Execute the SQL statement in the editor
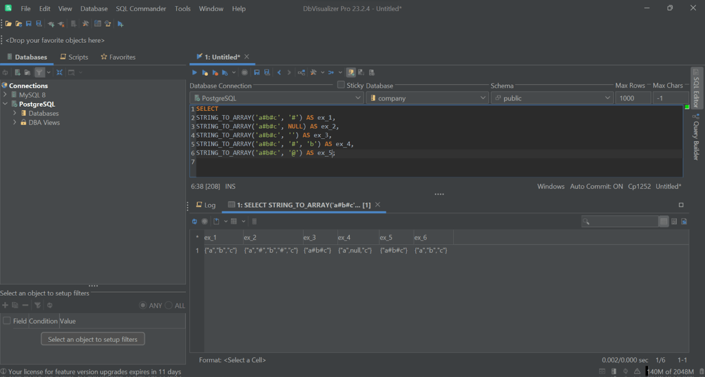The image size is (705, 377). pyautogui.click(x=195, y=72)
